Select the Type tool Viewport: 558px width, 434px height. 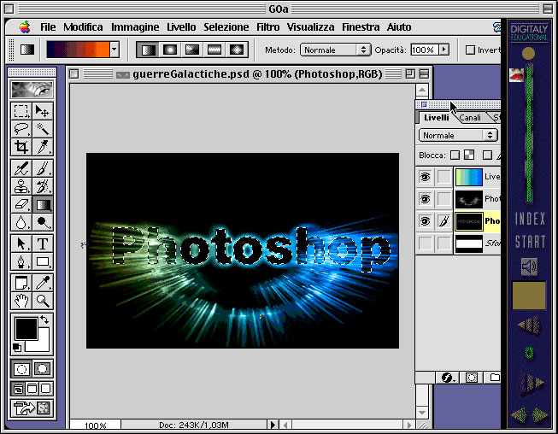[x=43, y=243]
